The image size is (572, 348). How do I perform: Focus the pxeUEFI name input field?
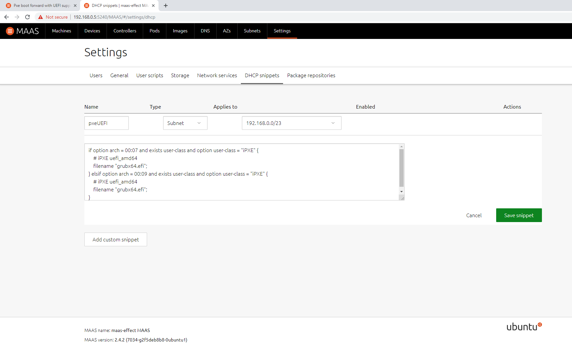tap(106, 123)
